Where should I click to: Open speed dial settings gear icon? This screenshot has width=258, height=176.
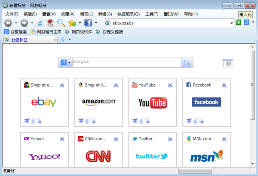228,63
